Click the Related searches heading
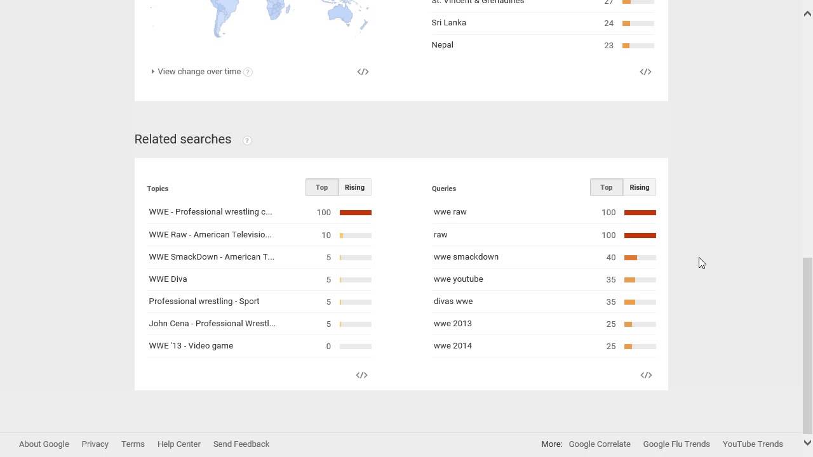Viewport: 813px width, 457px height. coord(183,140)
